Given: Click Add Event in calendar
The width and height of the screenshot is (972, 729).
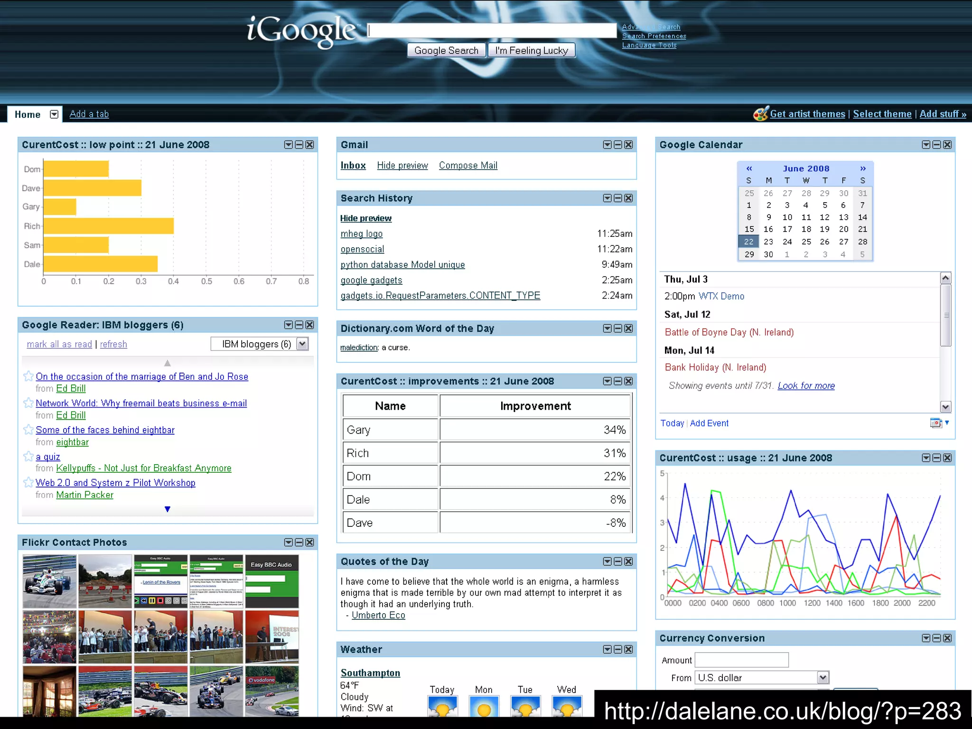Looking at the screenshot, I should pyautogui.click(x=709, y=423).
